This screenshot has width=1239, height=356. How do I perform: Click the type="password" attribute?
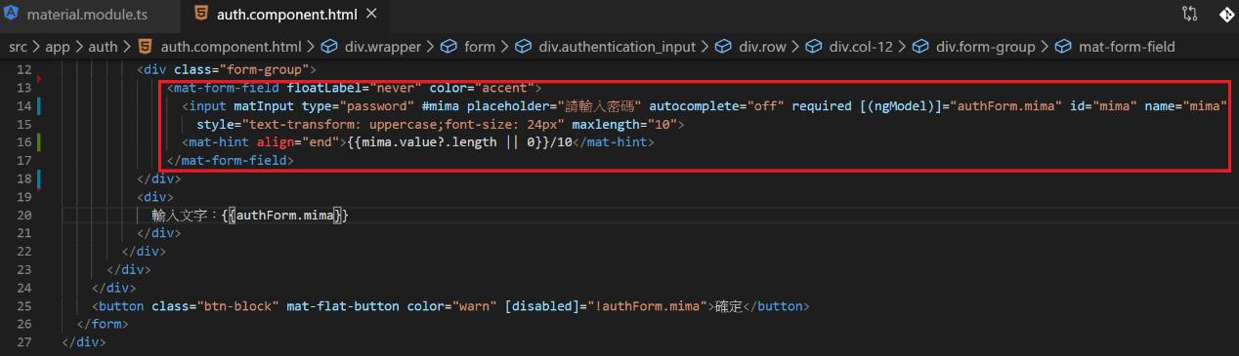tap(358, 106)
